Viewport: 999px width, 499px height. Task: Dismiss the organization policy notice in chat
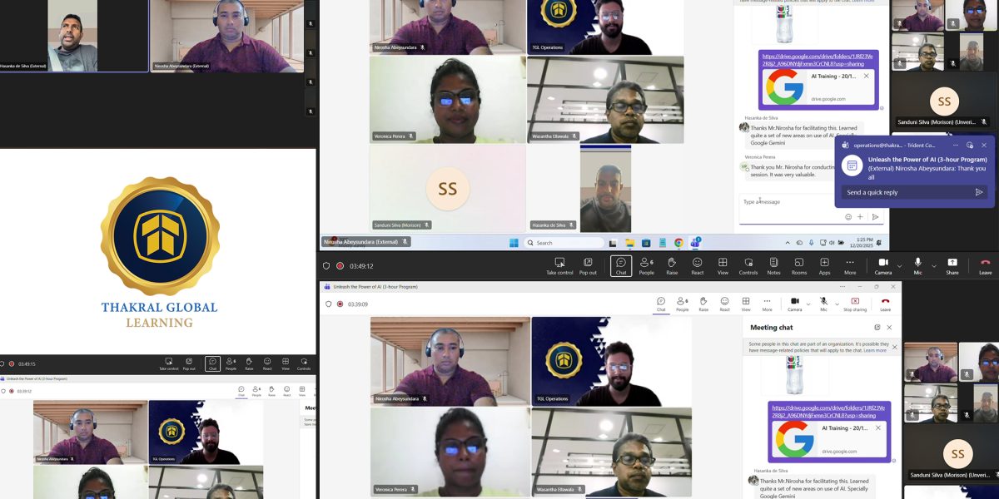895,347
